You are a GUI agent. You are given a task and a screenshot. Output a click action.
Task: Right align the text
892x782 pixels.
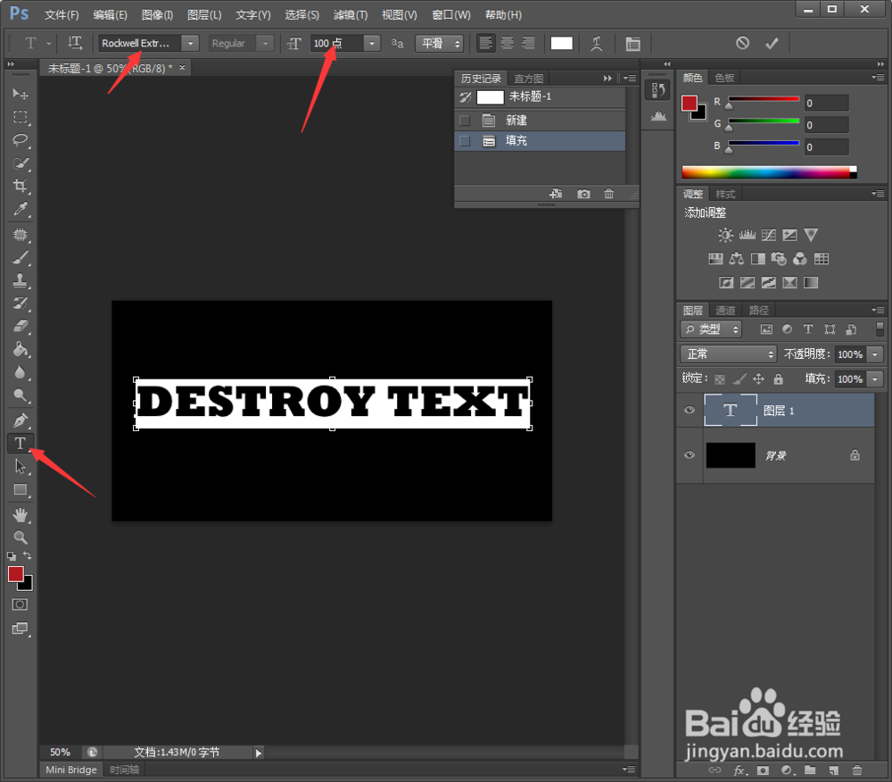(x=528, y=43)
